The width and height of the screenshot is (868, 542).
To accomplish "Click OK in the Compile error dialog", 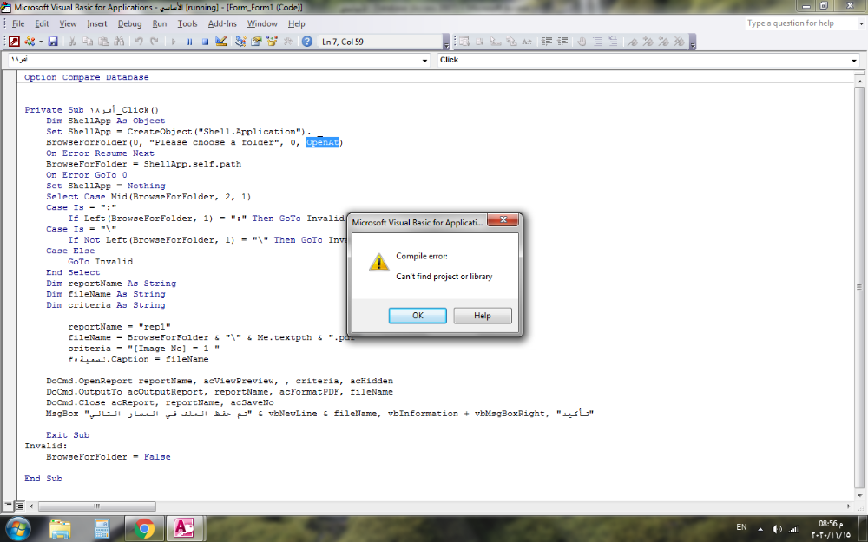I will (x=418, y=316).
